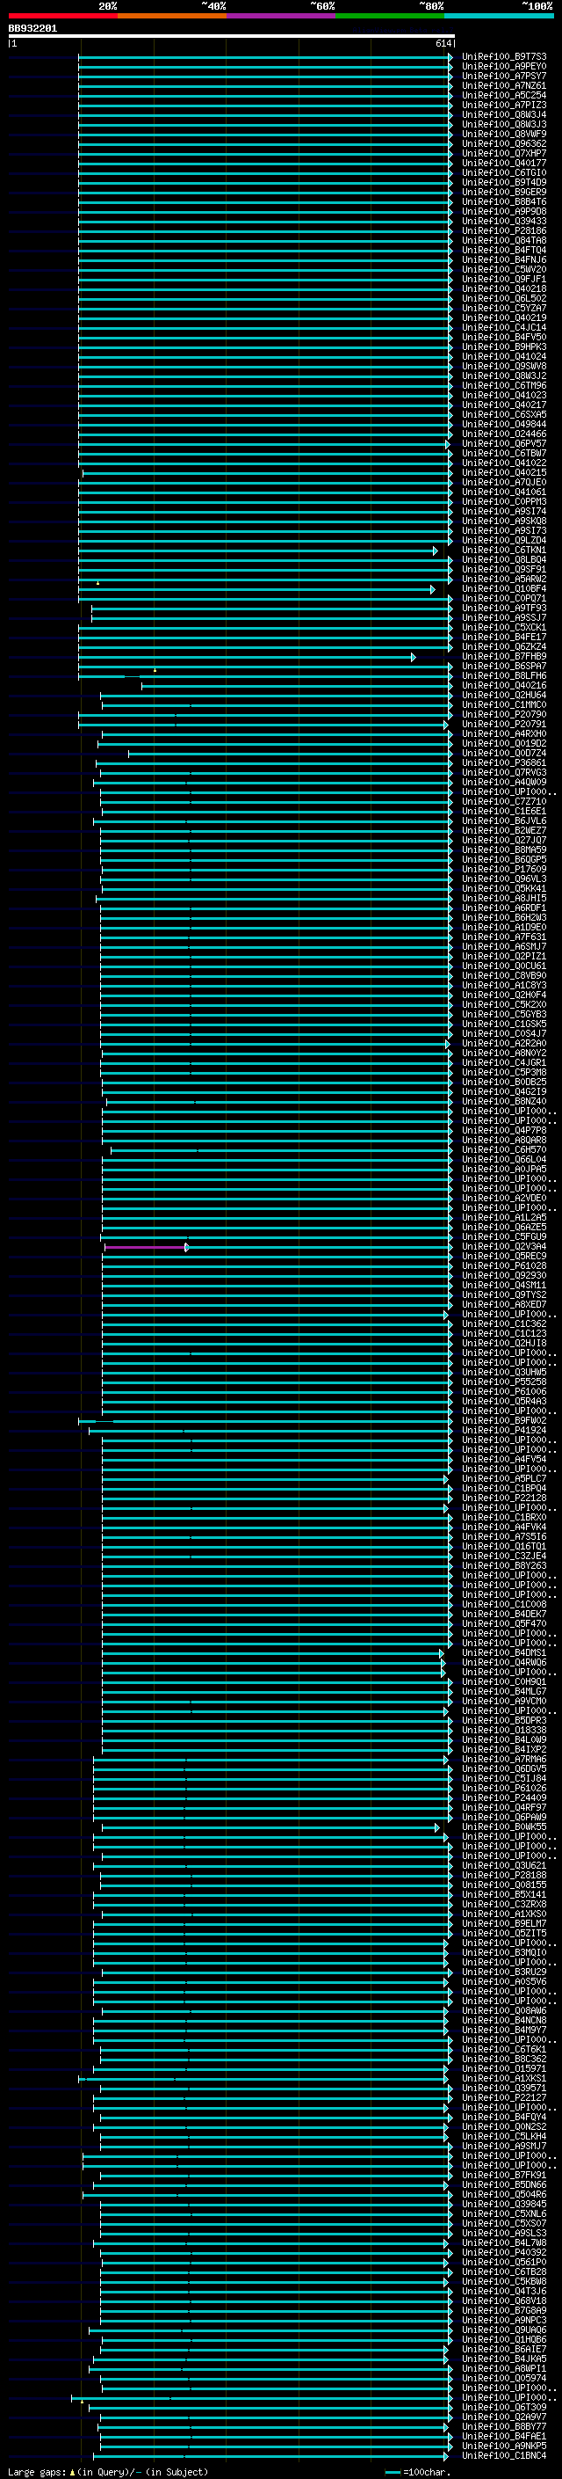
Task: Select label UniRef100_Q96362
Action: (503, 143)
